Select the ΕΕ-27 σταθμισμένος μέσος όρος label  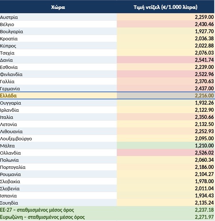(37, 210)
